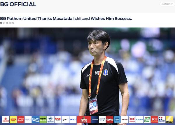This screenshot has height=125, width=175.
Task: Select the Euro Cake sponsor logo
Action: coord(147,119)
